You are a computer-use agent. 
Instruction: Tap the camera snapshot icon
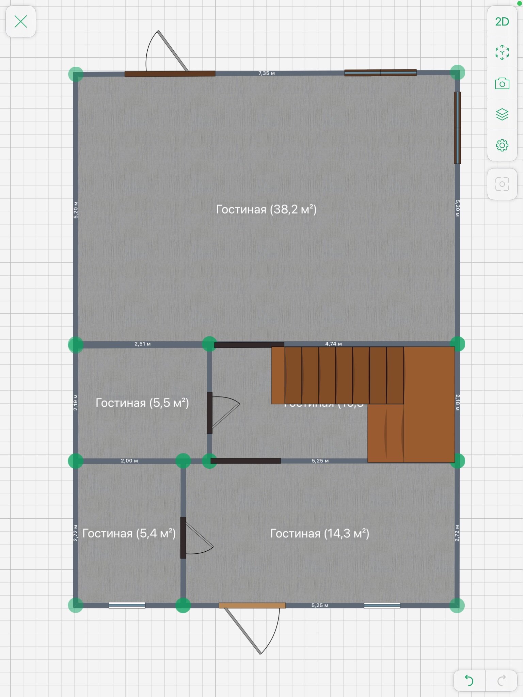[502, 83]
